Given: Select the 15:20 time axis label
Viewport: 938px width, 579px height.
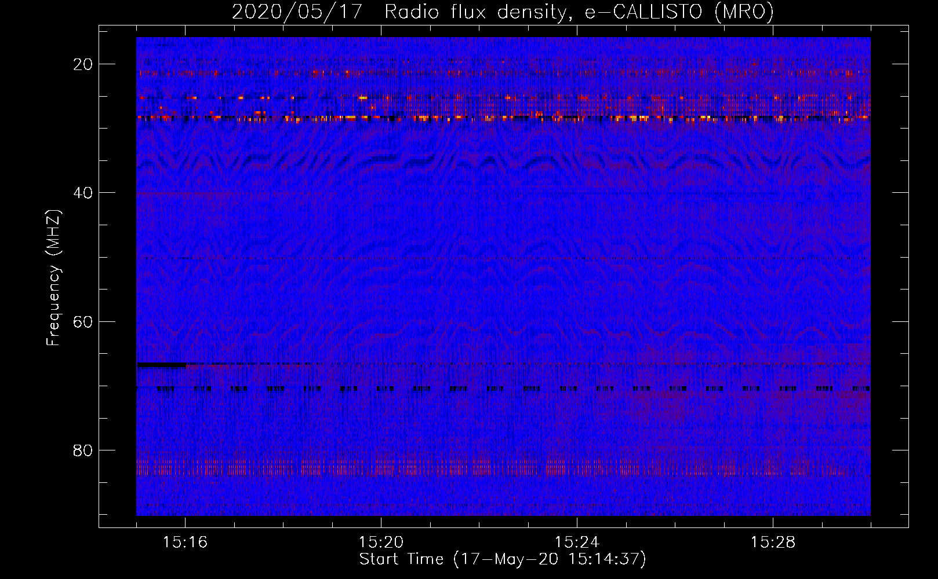Looking at the screenshot, I should 381,543.
